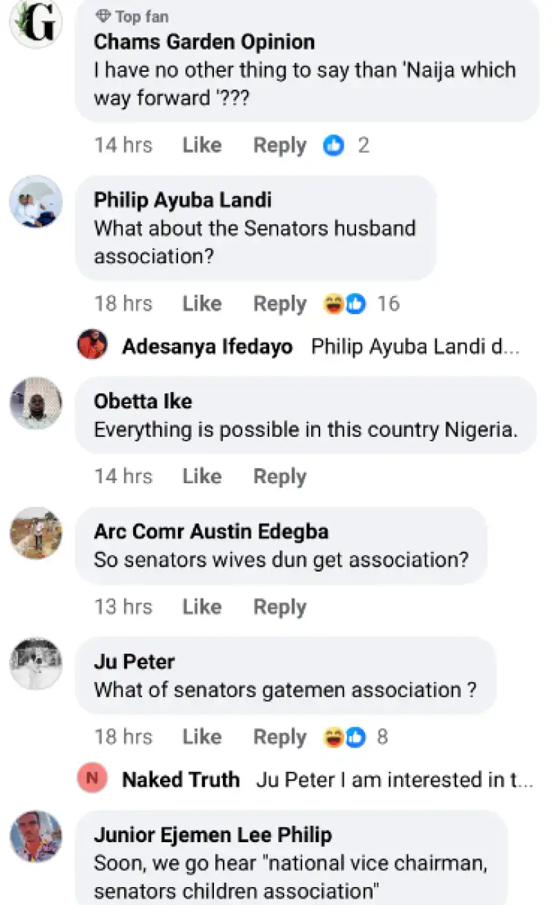View the 8 reactions on Ju Peter's comment
Screen dimensions: 552x905
pos(355,737)
